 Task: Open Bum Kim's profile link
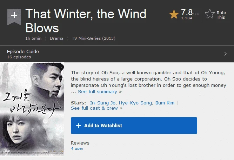point(165,103)
